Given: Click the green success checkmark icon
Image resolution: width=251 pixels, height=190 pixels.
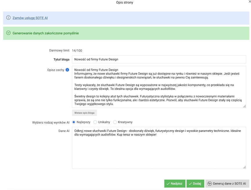Looking at the screenshot, I should click(x=8, y=33).
